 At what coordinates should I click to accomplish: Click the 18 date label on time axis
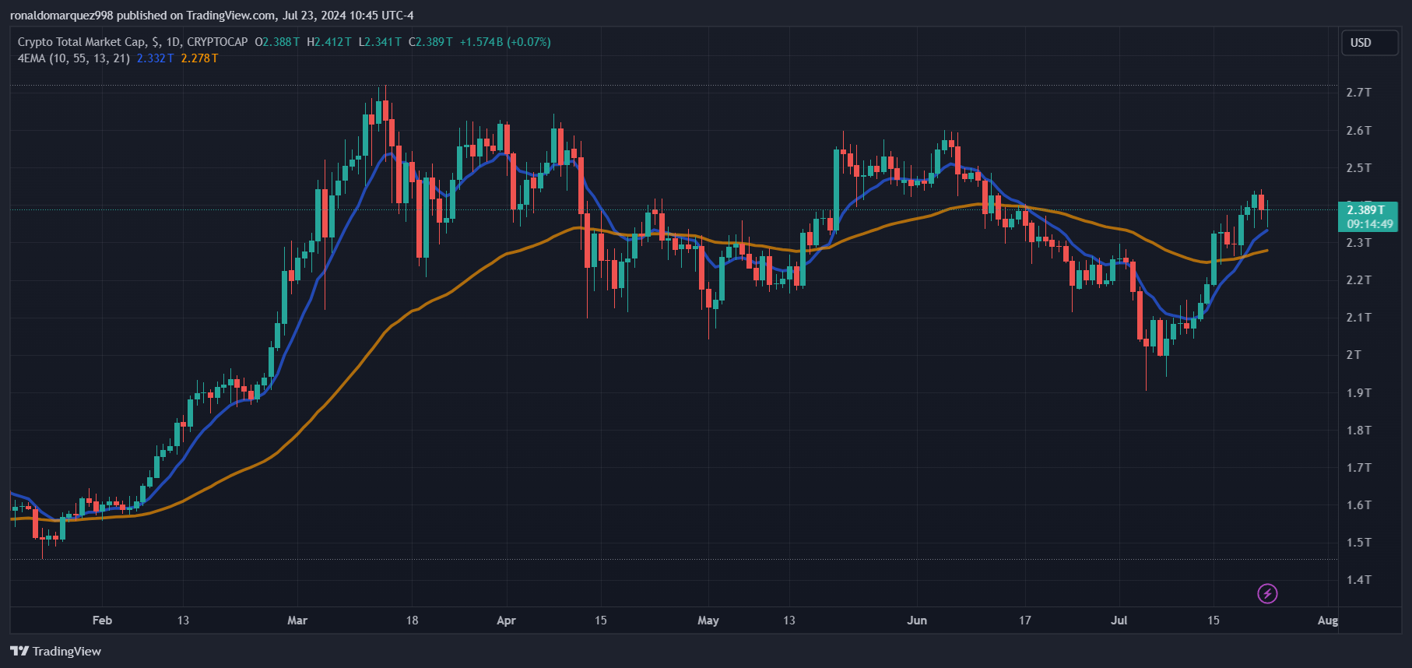point(413,621)
